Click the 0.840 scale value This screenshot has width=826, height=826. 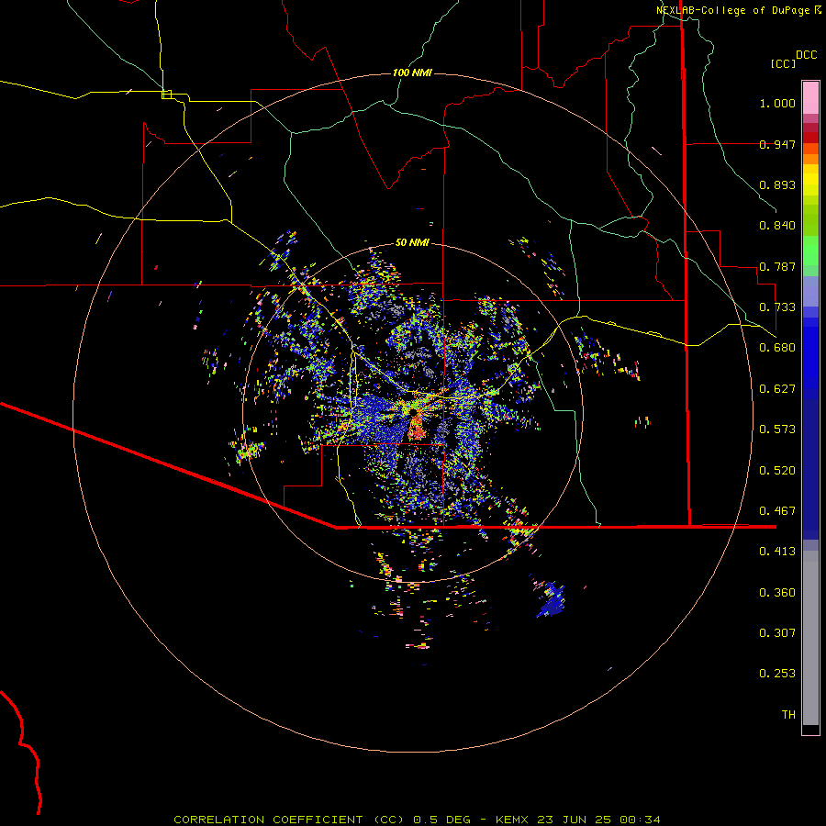[x=777, y=226]
